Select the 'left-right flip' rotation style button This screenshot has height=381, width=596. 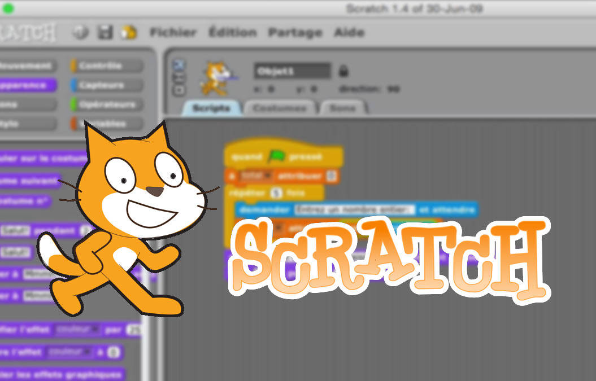click(x=179, y=77)
